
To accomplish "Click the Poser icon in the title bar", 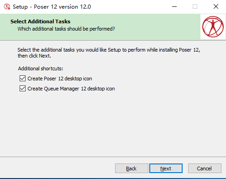I will tap(7, 7).
